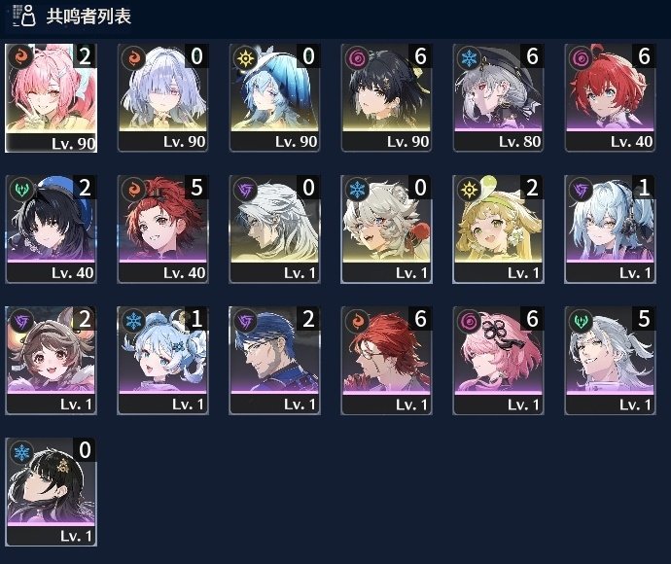Image resolution: width=671 pixels, height=564 pixels.
Task: Select the brown-haired bear-eared girl card
Action: pyautogui.click(x=51, y=361)
